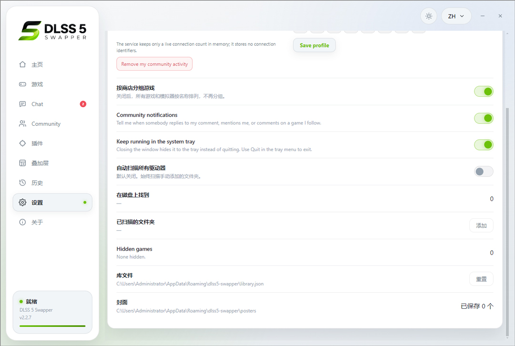Viewport: 515px width, 346px height.
Task: Click the DLSS 5 Swapper logo
Action: tap(52, 31)
